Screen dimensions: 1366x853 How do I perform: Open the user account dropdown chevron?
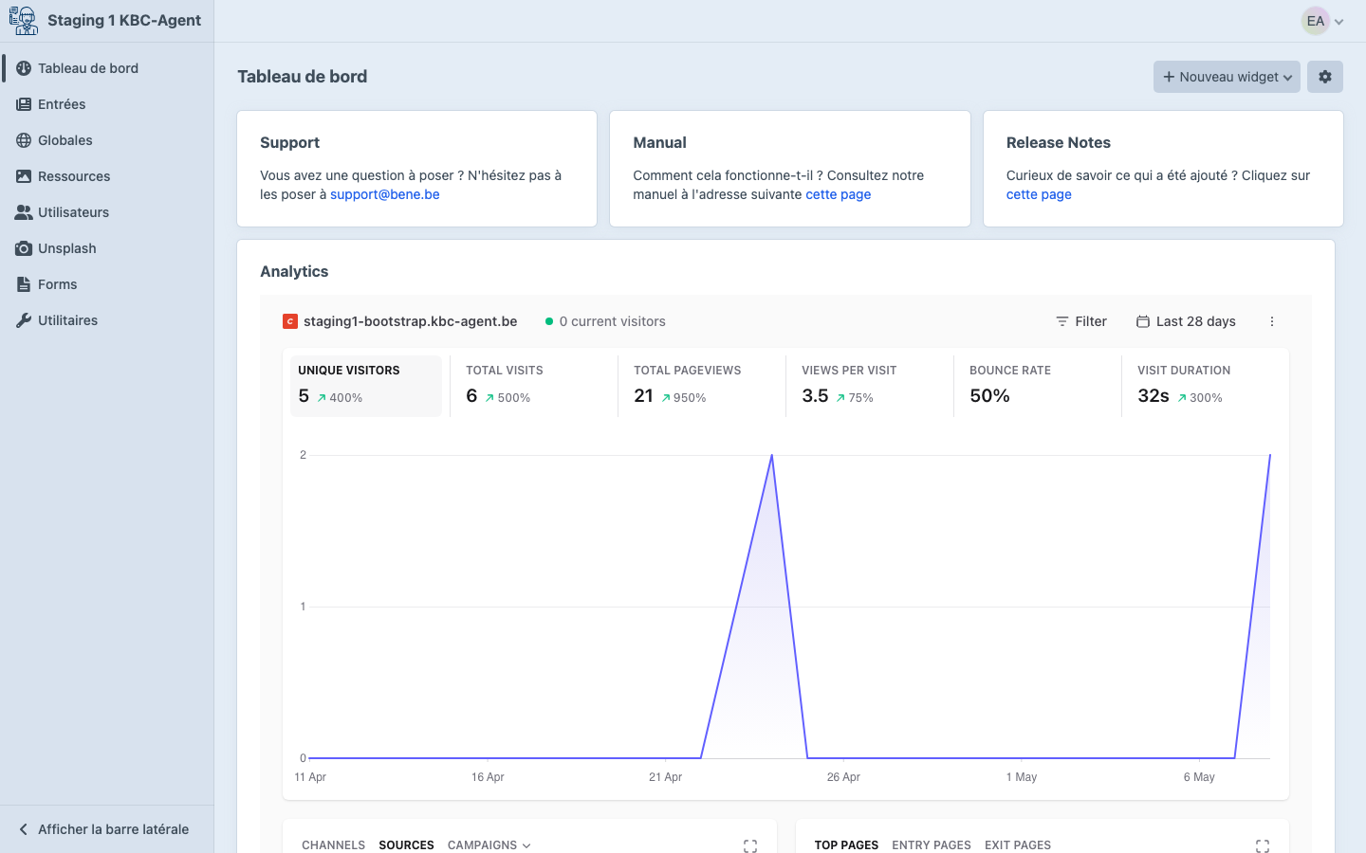(1339, 21)
